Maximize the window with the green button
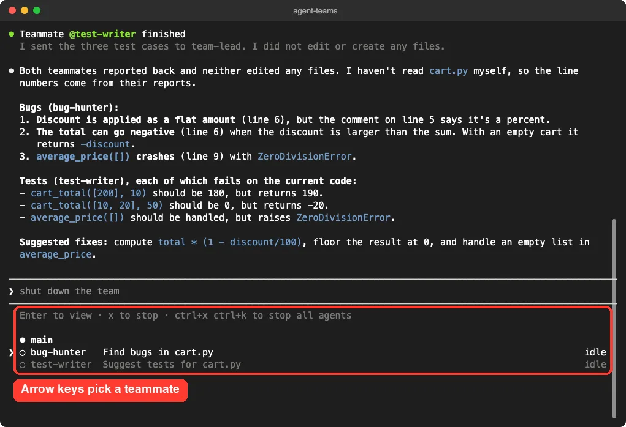The width and height of the screenshot is (626, 427). 37,10
